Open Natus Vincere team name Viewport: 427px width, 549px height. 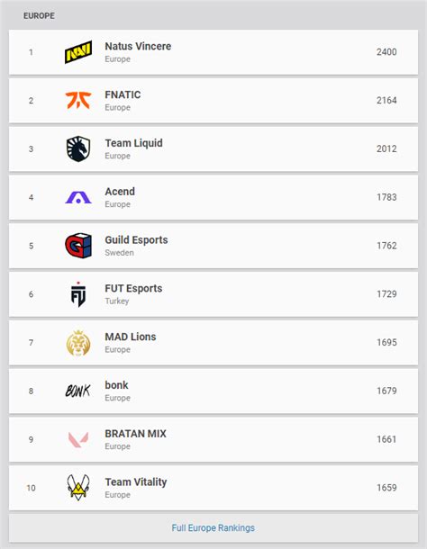pyautogui.click(x=138, y=46)
